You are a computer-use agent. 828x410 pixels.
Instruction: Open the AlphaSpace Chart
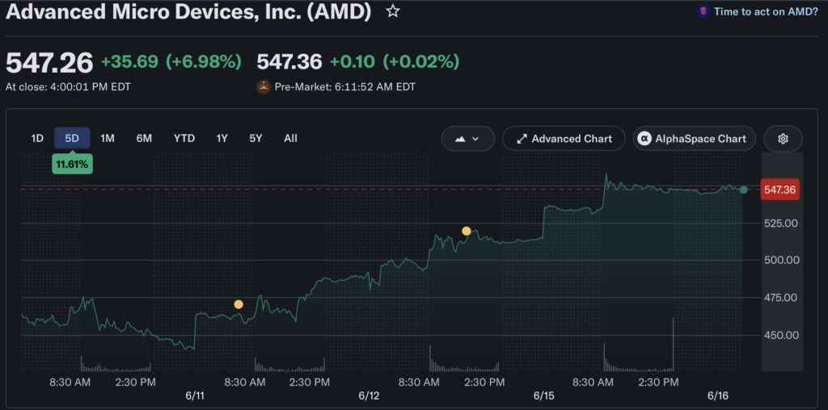[695, 139]
